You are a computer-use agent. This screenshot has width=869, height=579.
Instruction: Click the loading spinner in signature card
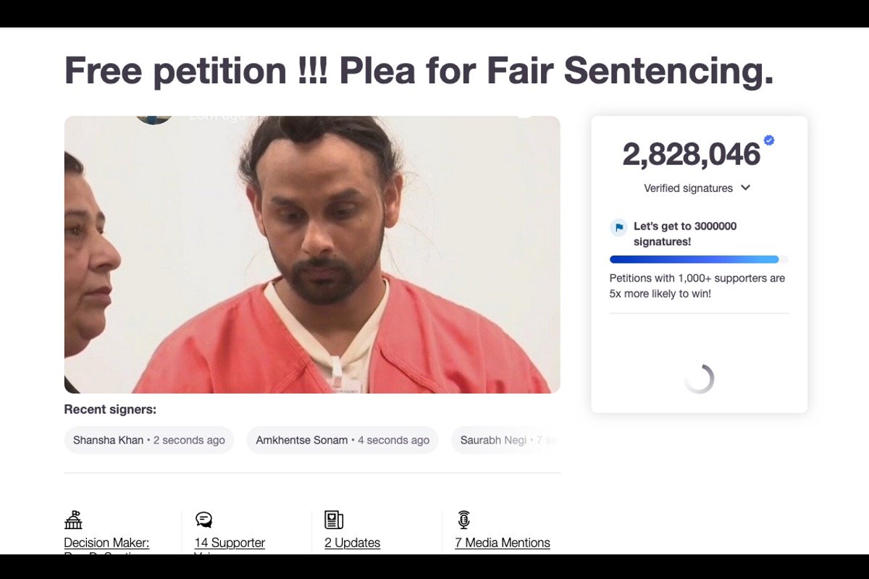[700, 379]
